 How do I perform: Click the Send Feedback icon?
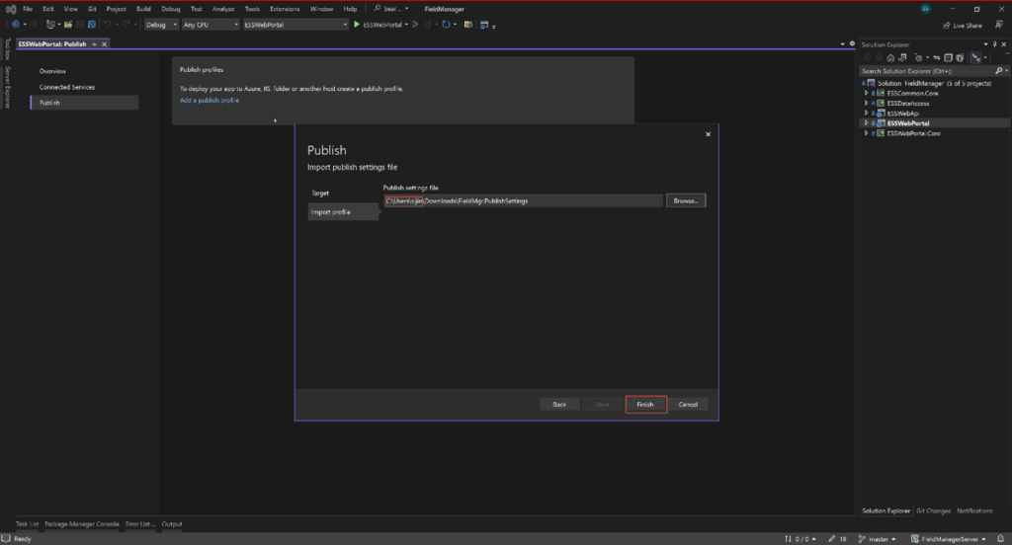click(x=999, y=25)
